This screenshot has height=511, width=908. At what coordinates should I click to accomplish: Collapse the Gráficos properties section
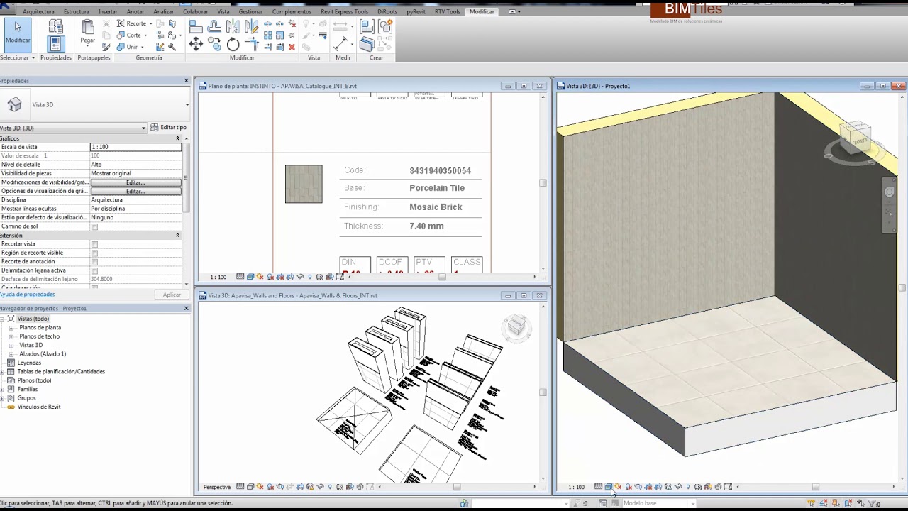pyautogui.click(x=177, y=138)
